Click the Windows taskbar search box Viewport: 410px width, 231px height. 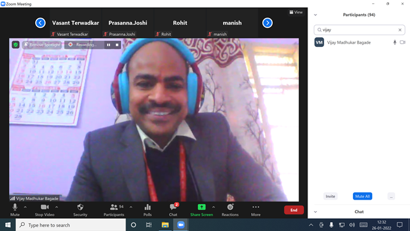point(71,225)
